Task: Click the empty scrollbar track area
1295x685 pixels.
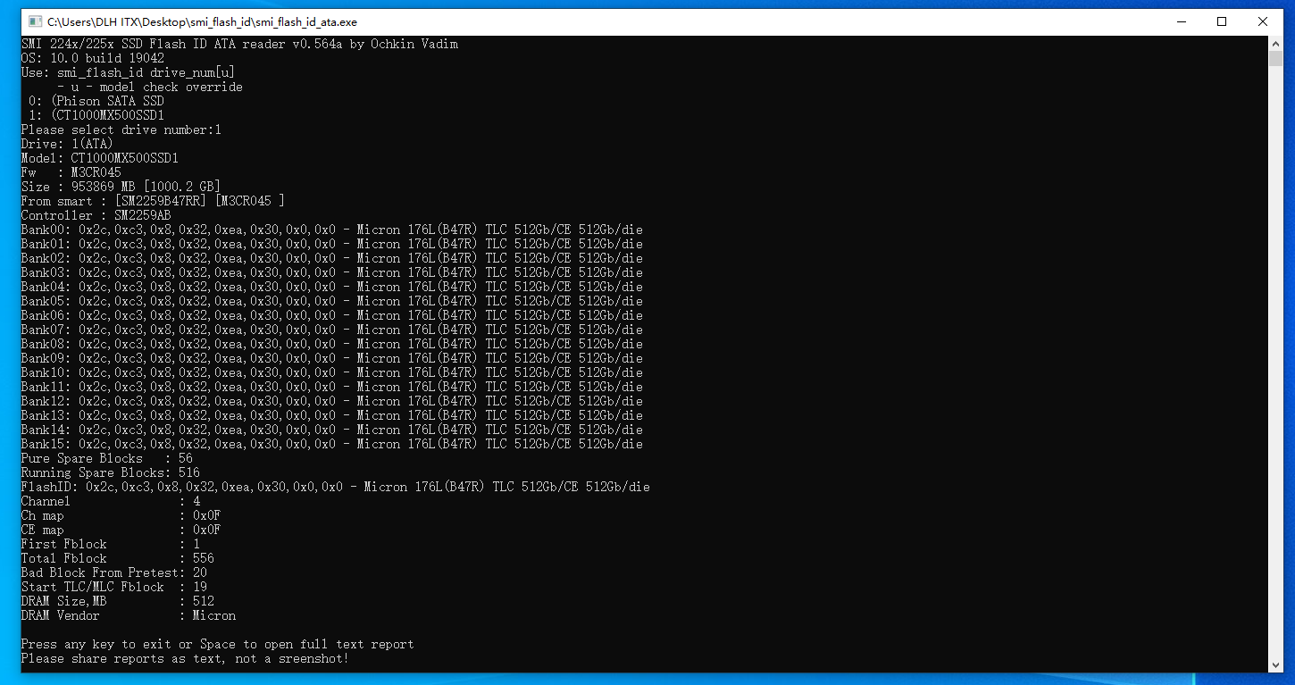Action: click(x=1275, y=357)
